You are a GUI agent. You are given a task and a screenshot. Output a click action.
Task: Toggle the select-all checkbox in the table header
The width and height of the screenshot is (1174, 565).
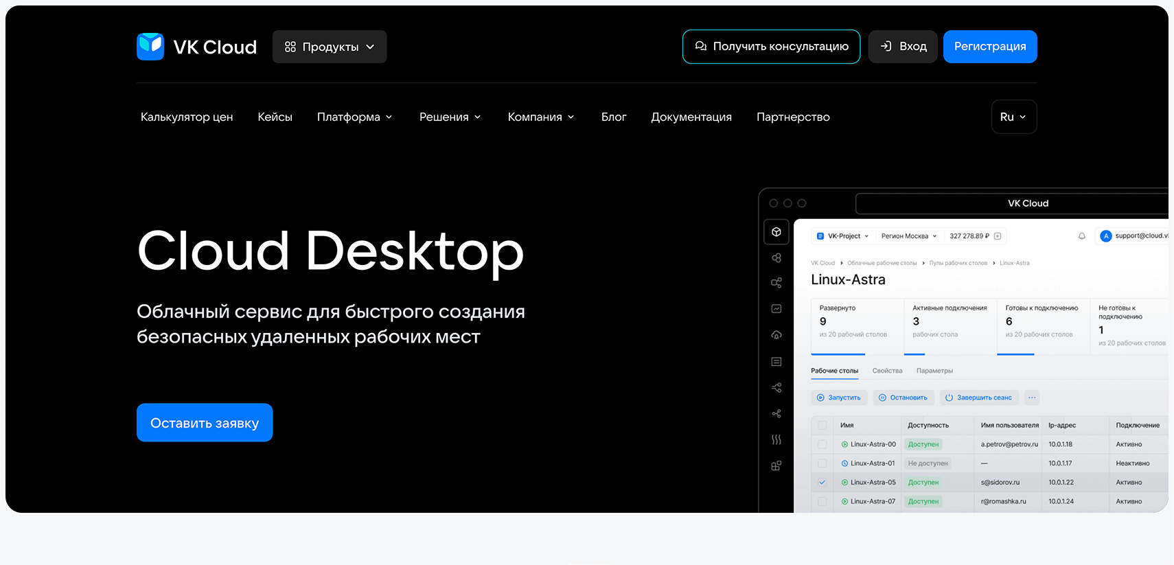(822, 426)
